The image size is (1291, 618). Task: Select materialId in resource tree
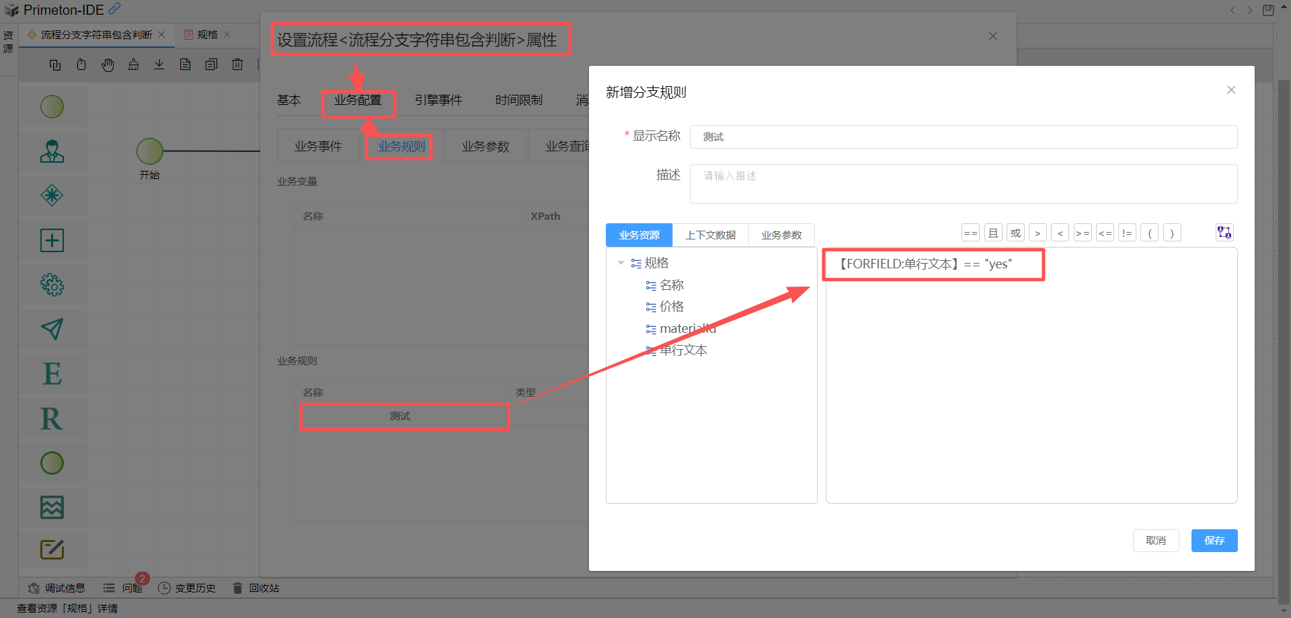coord(687,329)
